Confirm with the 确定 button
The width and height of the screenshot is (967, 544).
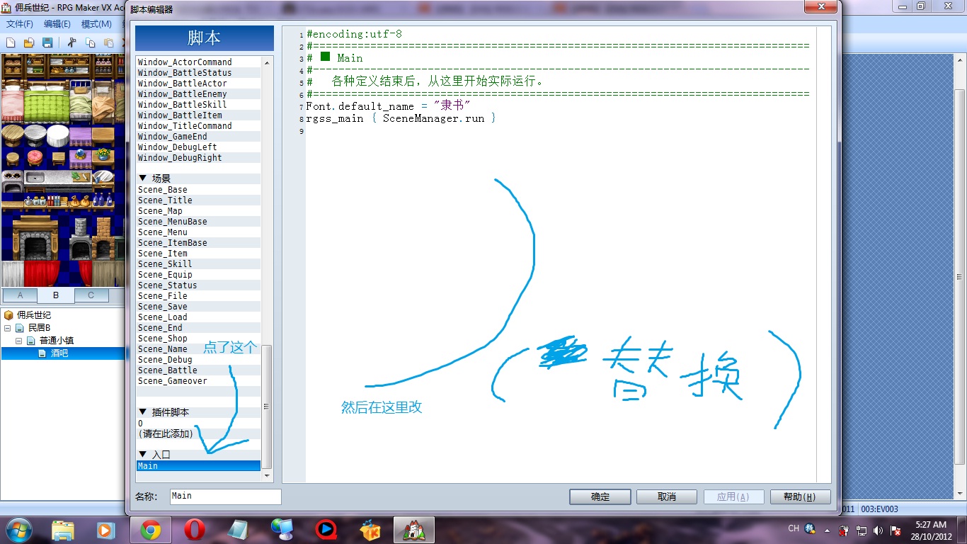tap(600, 497)
